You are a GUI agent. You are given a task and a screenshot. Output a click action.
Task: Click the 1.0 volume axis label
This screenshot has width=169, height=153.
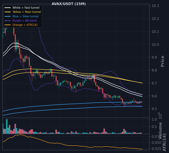(154, 119)
